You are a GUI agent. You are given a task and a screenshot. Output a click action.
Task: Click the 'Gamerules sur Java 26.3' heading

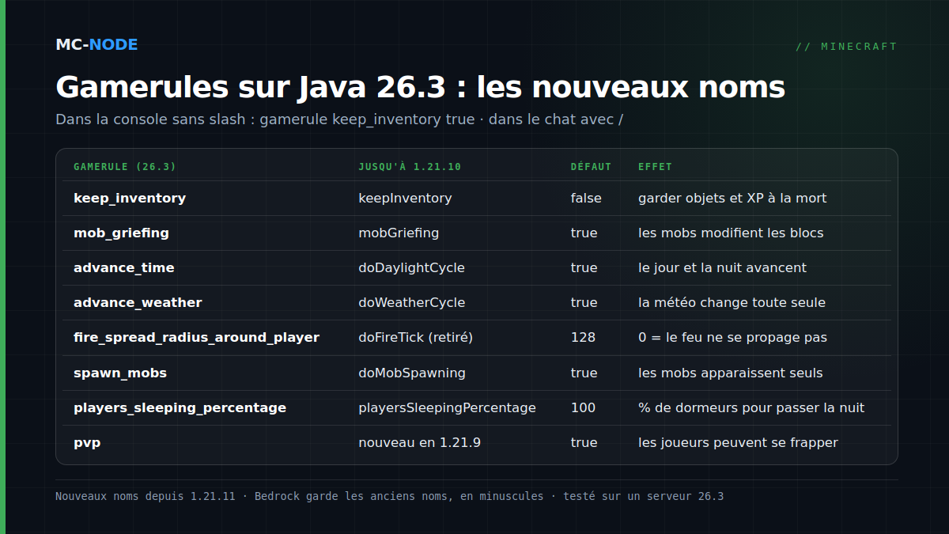420,87
